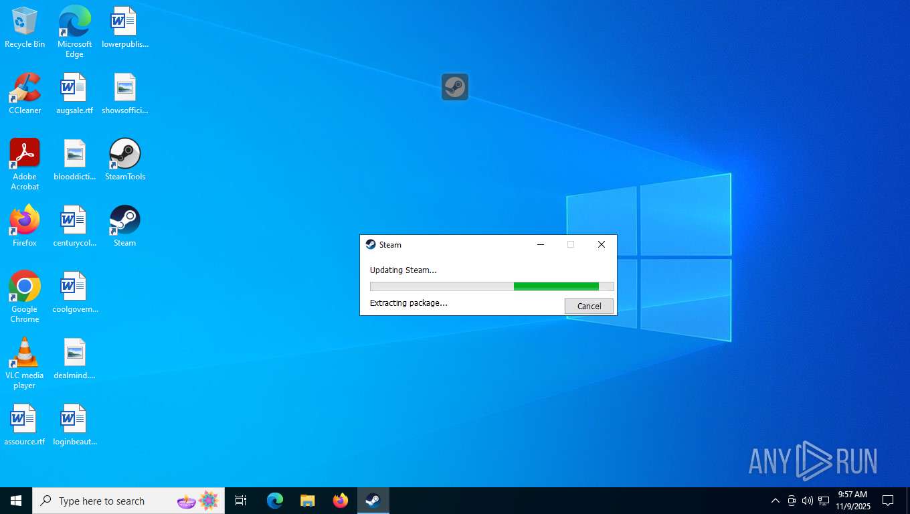Click the floating Steam logo icon
Screen dimensions: 910x514
click(455, 87)
